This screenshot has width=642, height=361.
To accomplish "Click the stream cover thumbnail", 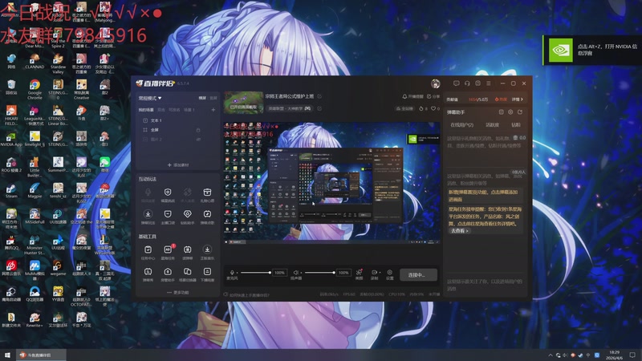I will coord(243,103).
